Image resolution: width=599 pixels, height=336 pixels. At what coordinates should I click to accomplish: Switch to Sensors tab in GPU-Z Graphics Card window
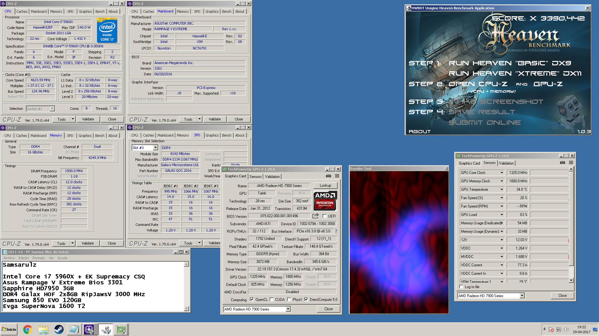click(256, 177)
